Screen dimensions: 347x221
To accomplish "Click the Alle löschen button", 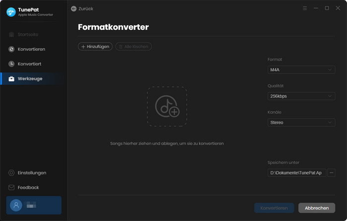I will pyautogui.click(x=133, y=47).
